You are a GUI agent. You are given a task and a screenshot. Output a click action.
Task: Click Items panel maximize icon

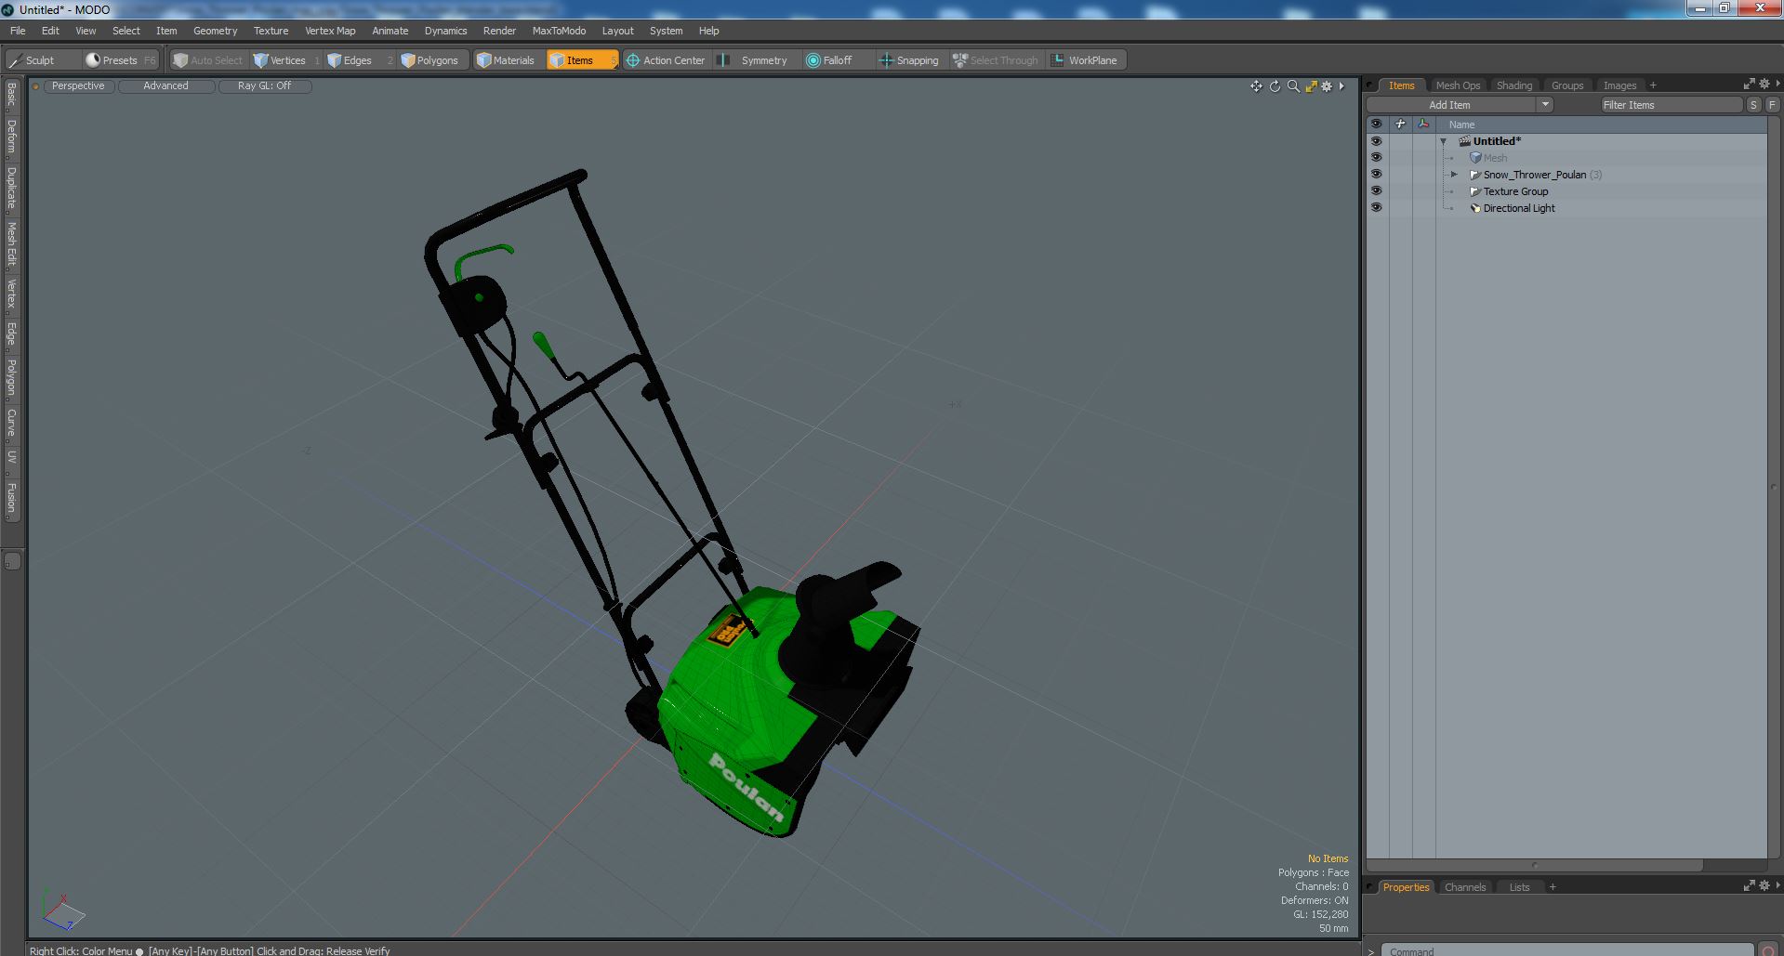pyautogui.click(x=1749, y=85)
